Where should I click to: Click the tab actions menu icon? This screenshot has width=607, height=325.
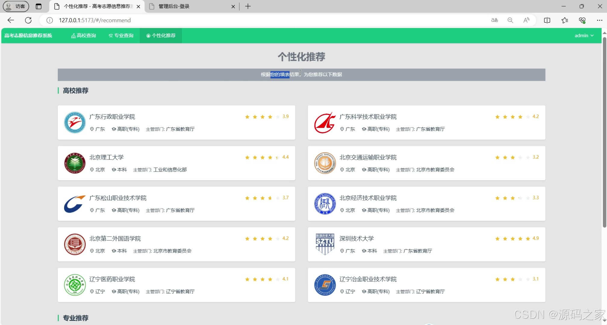tap(39, 6)
